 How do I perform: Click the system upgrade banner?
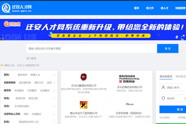pyautogui.click(x=93, y=29)
